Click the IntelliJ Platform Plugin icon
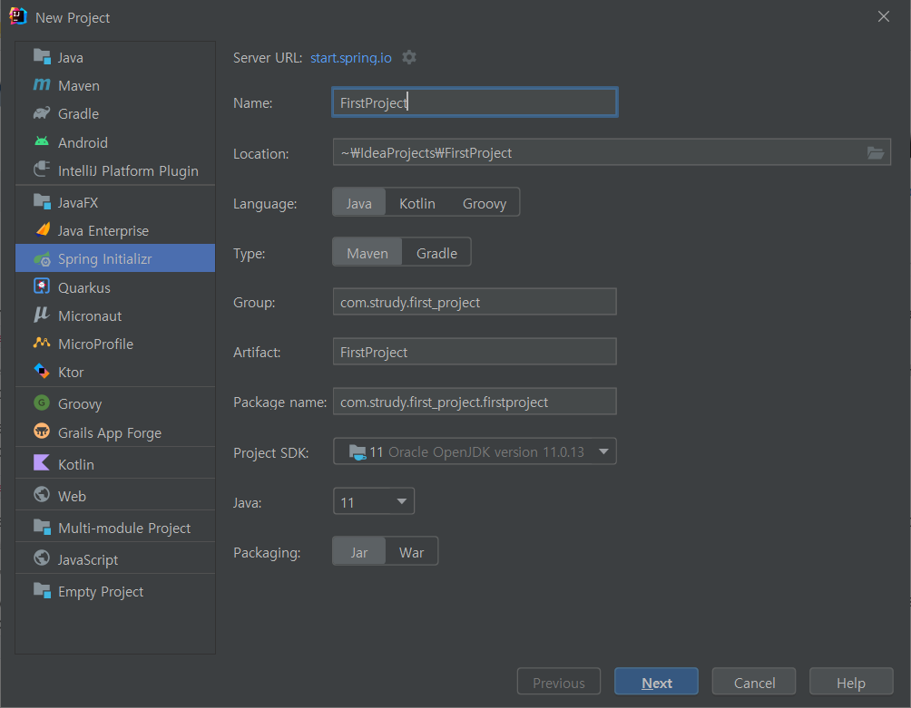Screen dimensions: 911x708 click(42, 170)
